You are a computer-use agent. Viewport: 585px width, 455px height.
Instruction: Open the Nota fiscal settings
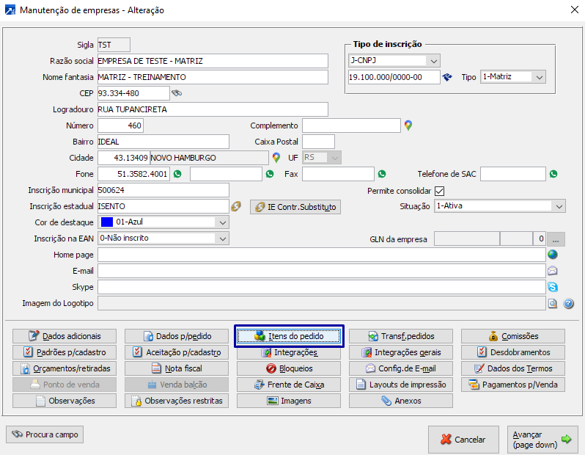coord(176,368)
